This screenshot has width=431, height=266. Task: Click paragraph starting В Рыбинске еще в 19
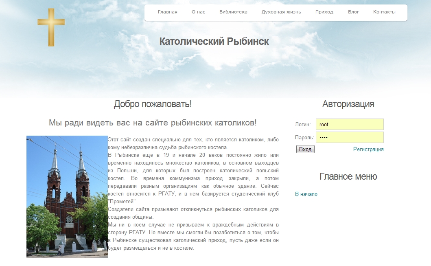coord(193,178)
